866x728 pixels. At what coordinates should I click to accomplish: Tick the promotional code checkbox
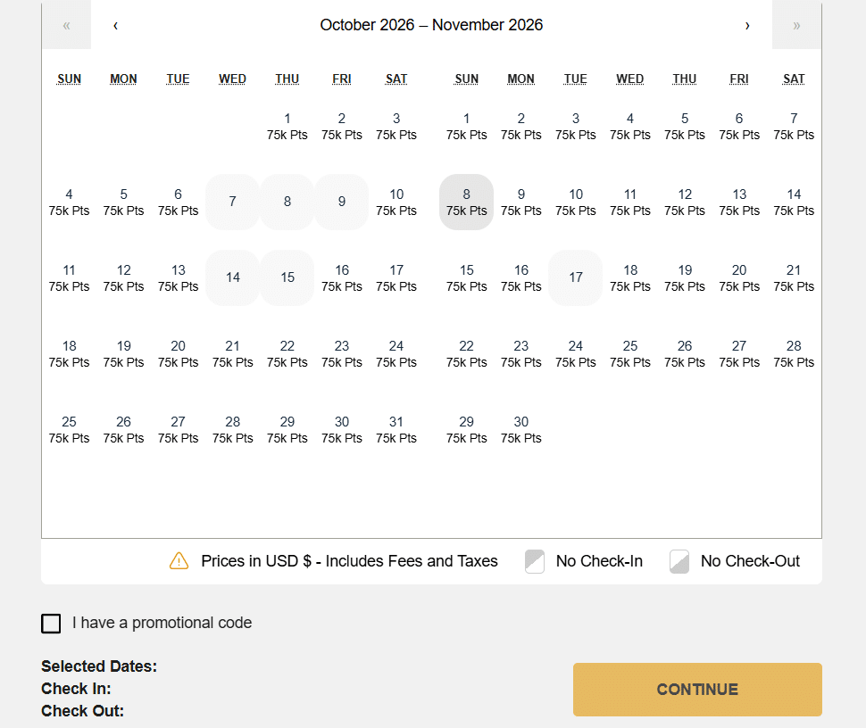[x=51, y=623]
